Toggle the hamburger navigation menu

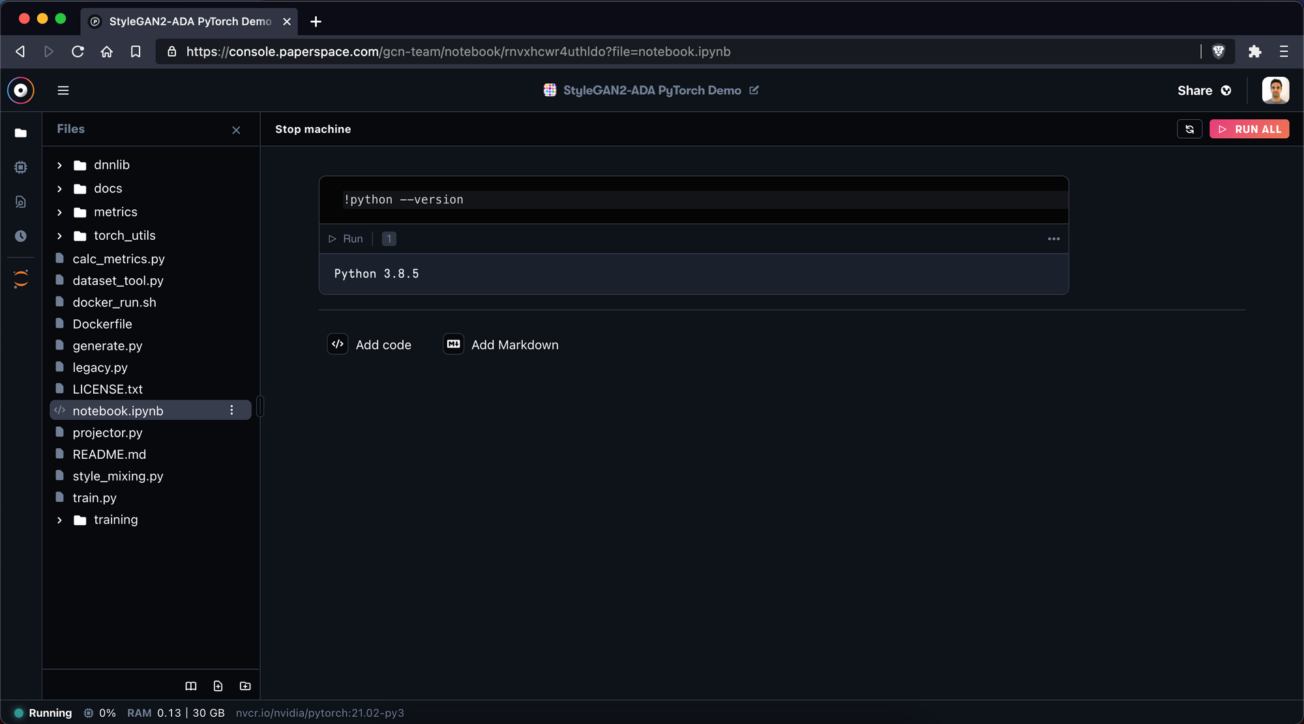[x=63, y=91]
